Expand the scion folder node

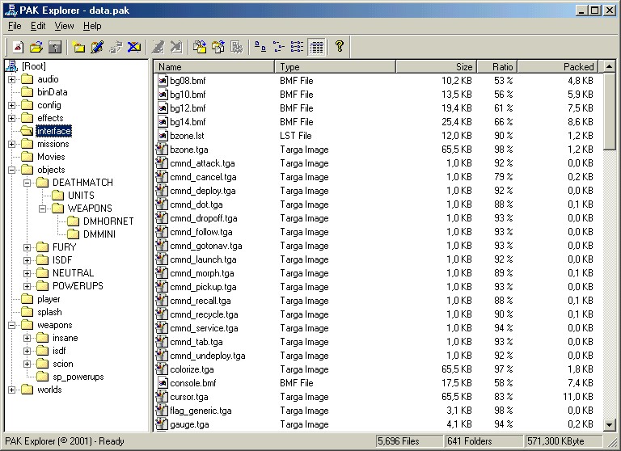[27, 364]
